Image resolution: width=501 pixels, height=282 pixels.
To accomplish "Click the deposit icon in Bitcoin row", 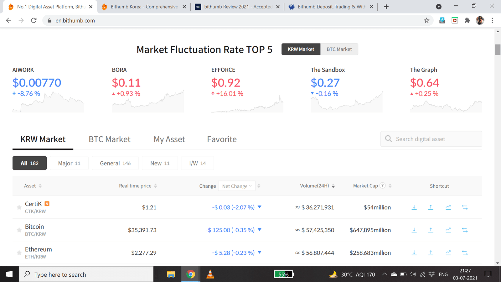I will [414, 230].
